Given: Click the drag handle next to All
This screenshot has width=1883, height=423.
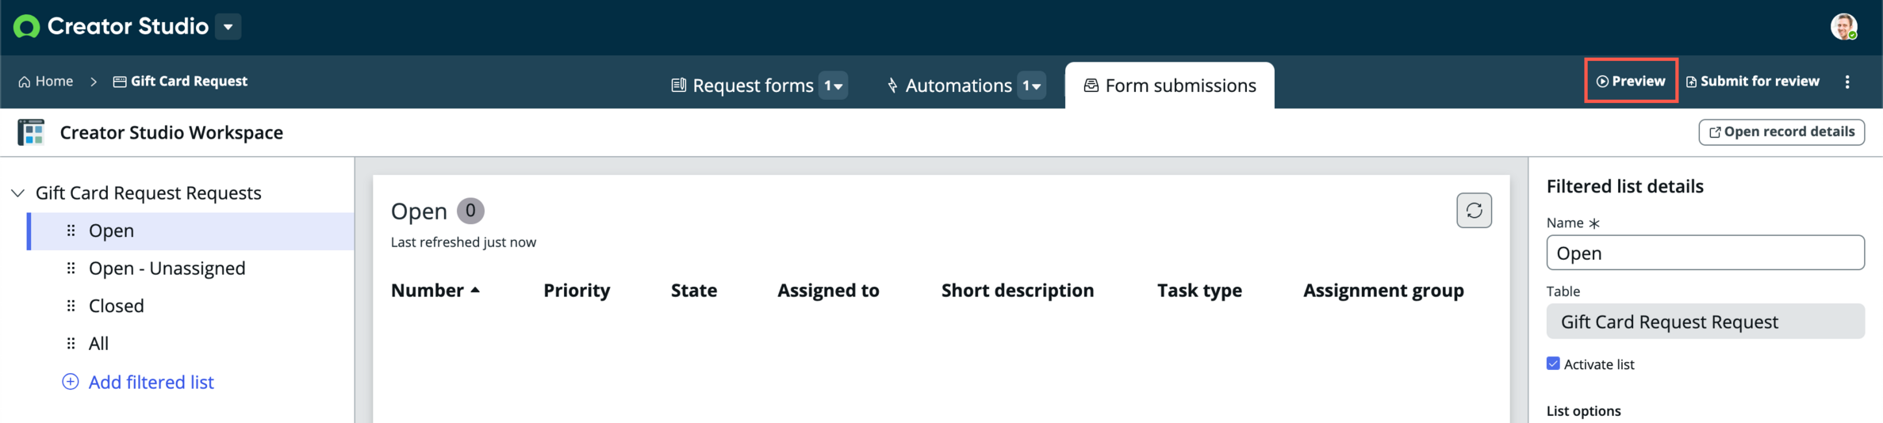Looking at the screenshot, I should tap(71, 344).
